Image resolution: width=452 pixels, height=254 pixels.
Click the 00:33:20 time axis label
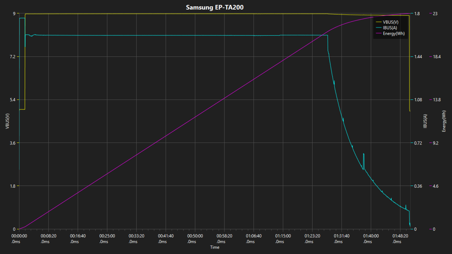coord(136,239)
